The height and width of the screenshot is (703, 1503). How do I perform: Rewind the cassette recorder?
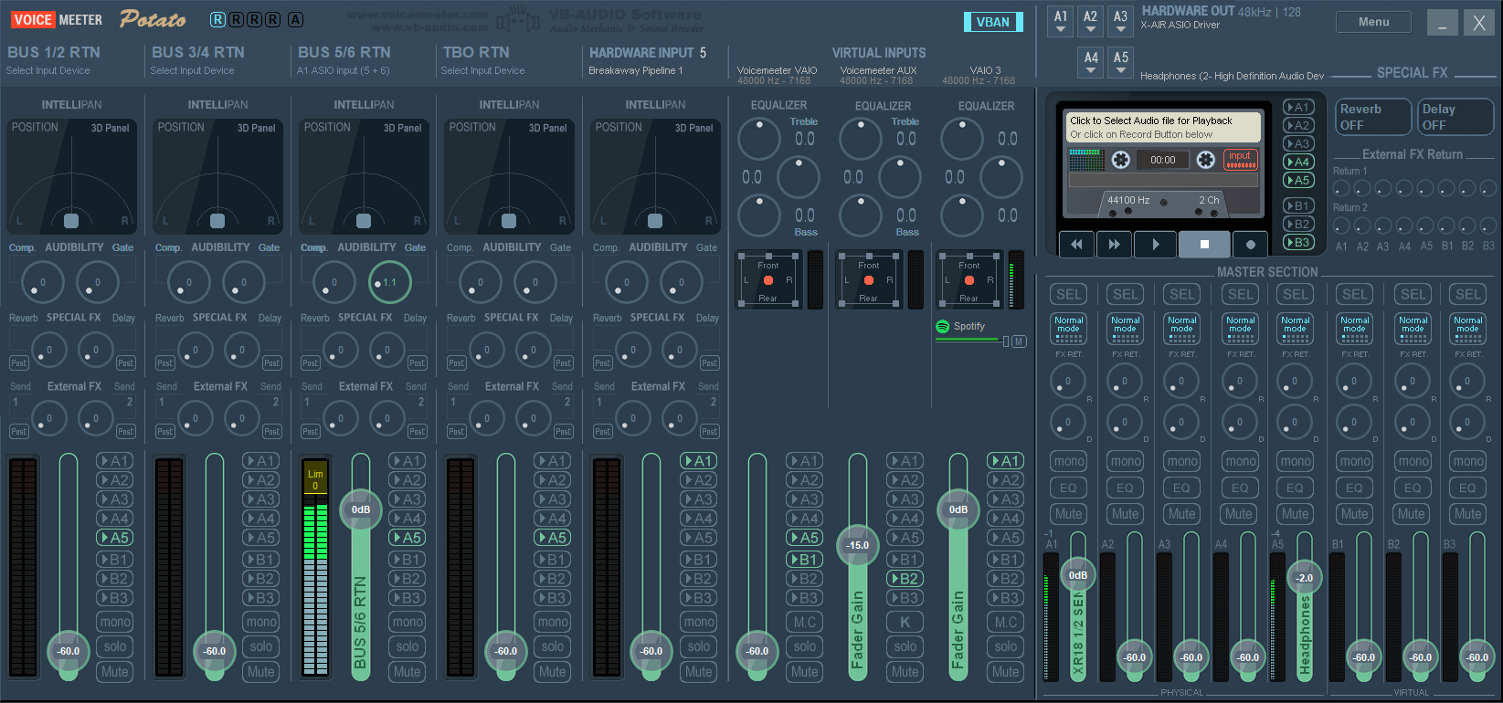(x=1076, y=244)
